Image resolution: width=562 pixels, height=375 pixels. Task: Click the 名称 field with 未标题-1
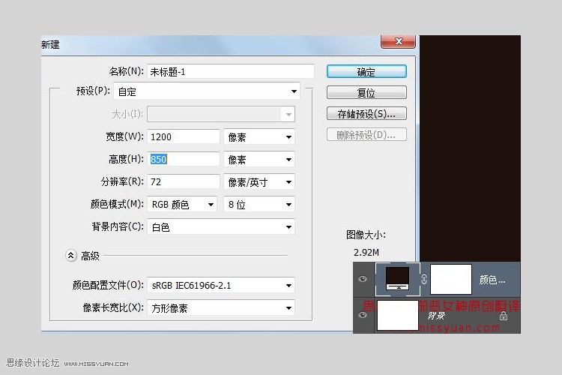tap(231, 72)
